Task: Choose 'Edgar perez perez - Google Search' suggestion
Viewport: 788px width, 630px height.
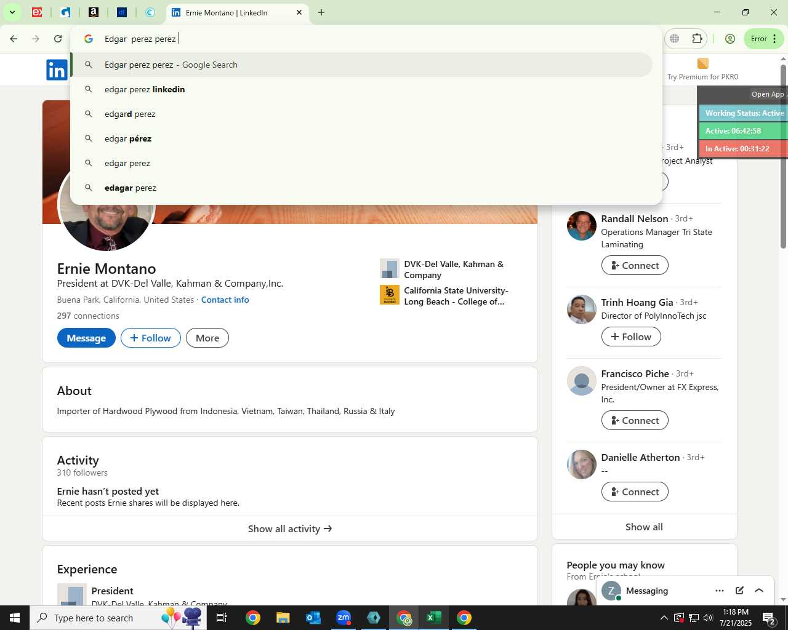Action: pyautogui.click(x=362, y=65)
